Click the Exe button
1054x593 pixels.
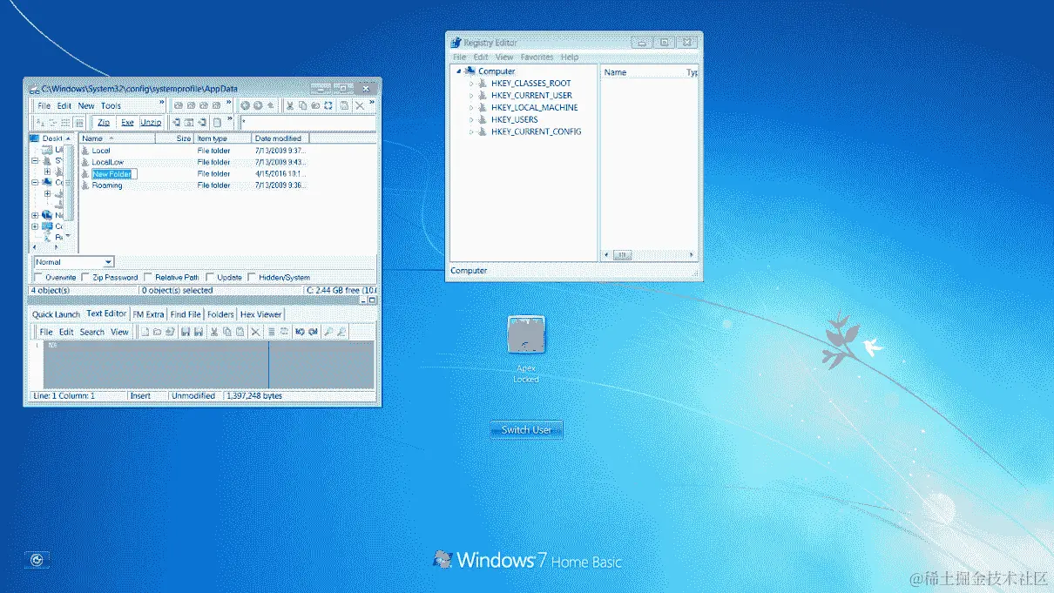coord(127,123)
